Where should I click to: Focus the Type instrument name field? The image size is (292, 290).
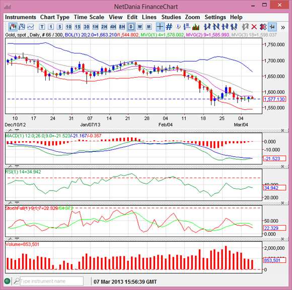51,281
